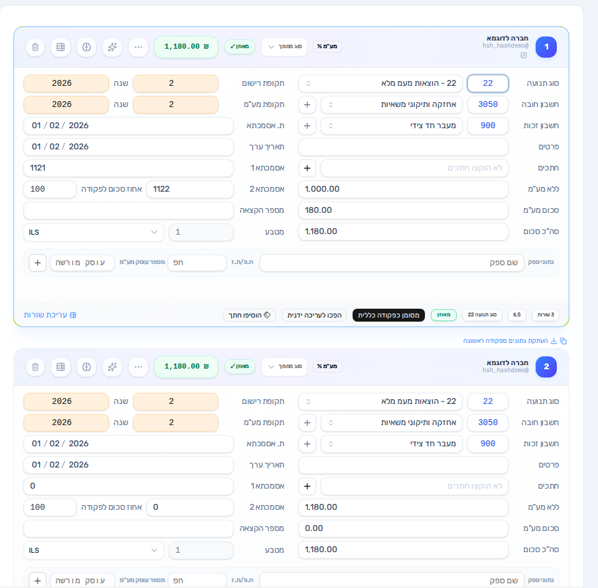The width and height of the screenshot is (598, 588).
Task: Focus the שם ספק supplier name field in entry 1
Action: click(391, 263)
